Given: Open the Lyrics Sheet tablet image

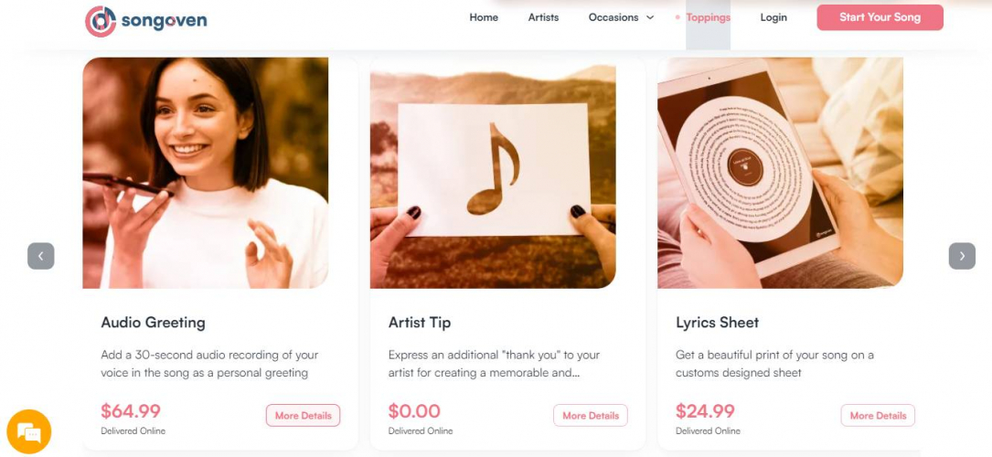Looking at the screenshot, I should coord(780,173).
